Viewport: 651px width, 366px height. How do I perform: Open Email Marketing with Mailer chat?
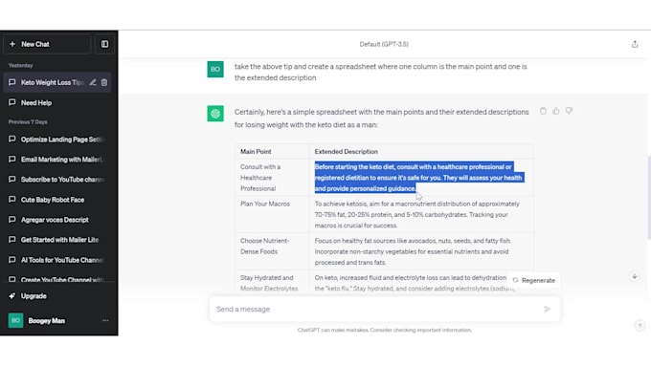coord(57,160)
